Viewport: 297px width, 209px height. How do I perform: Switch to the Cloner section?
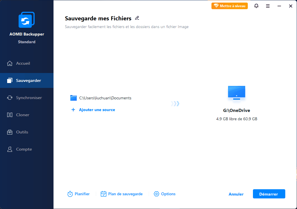coord(27,115)
